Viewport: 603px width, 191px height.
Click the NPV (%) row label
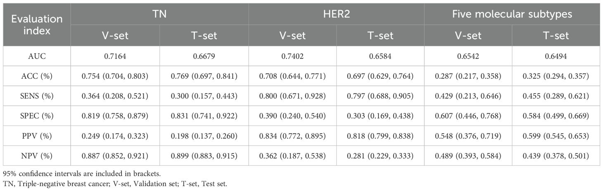point(36,156)
